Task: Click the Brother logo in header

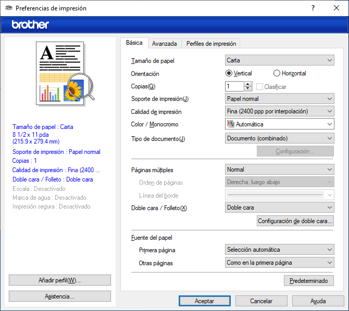Action: [x=30, y=24]
